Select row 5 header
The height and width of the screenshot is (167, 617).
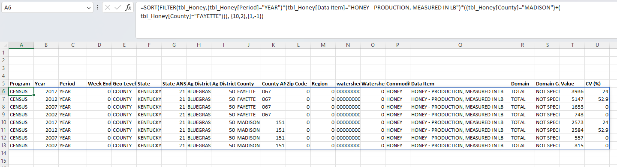click(x=4, y=84)
